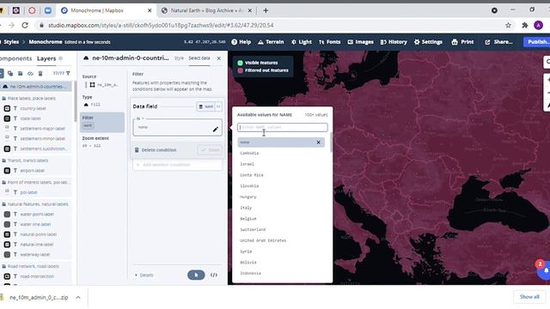Remove the selected 'none' value
The height and width of the screenshot is (309, 550).
319,142
